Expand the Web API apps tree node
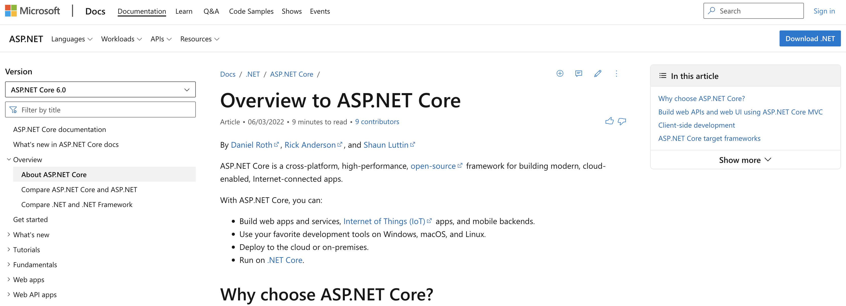Image resolution: width=846 pixels, height=306 pixels. [9, 295]
